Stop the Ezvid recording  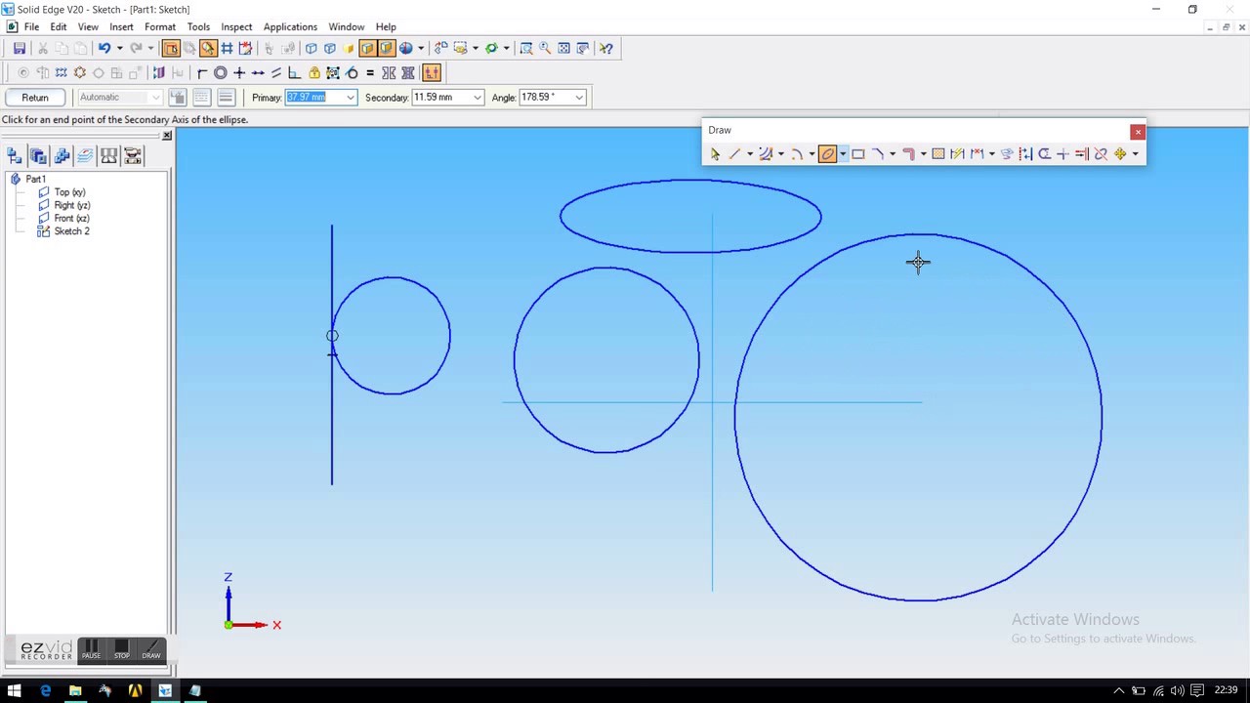(121, 650)
